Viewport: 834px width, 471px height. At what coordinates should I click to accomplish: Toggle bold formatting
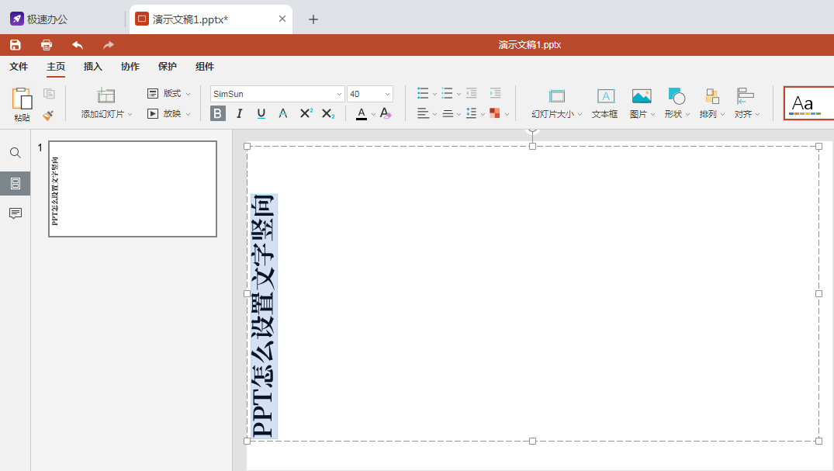tap(218, 114)
